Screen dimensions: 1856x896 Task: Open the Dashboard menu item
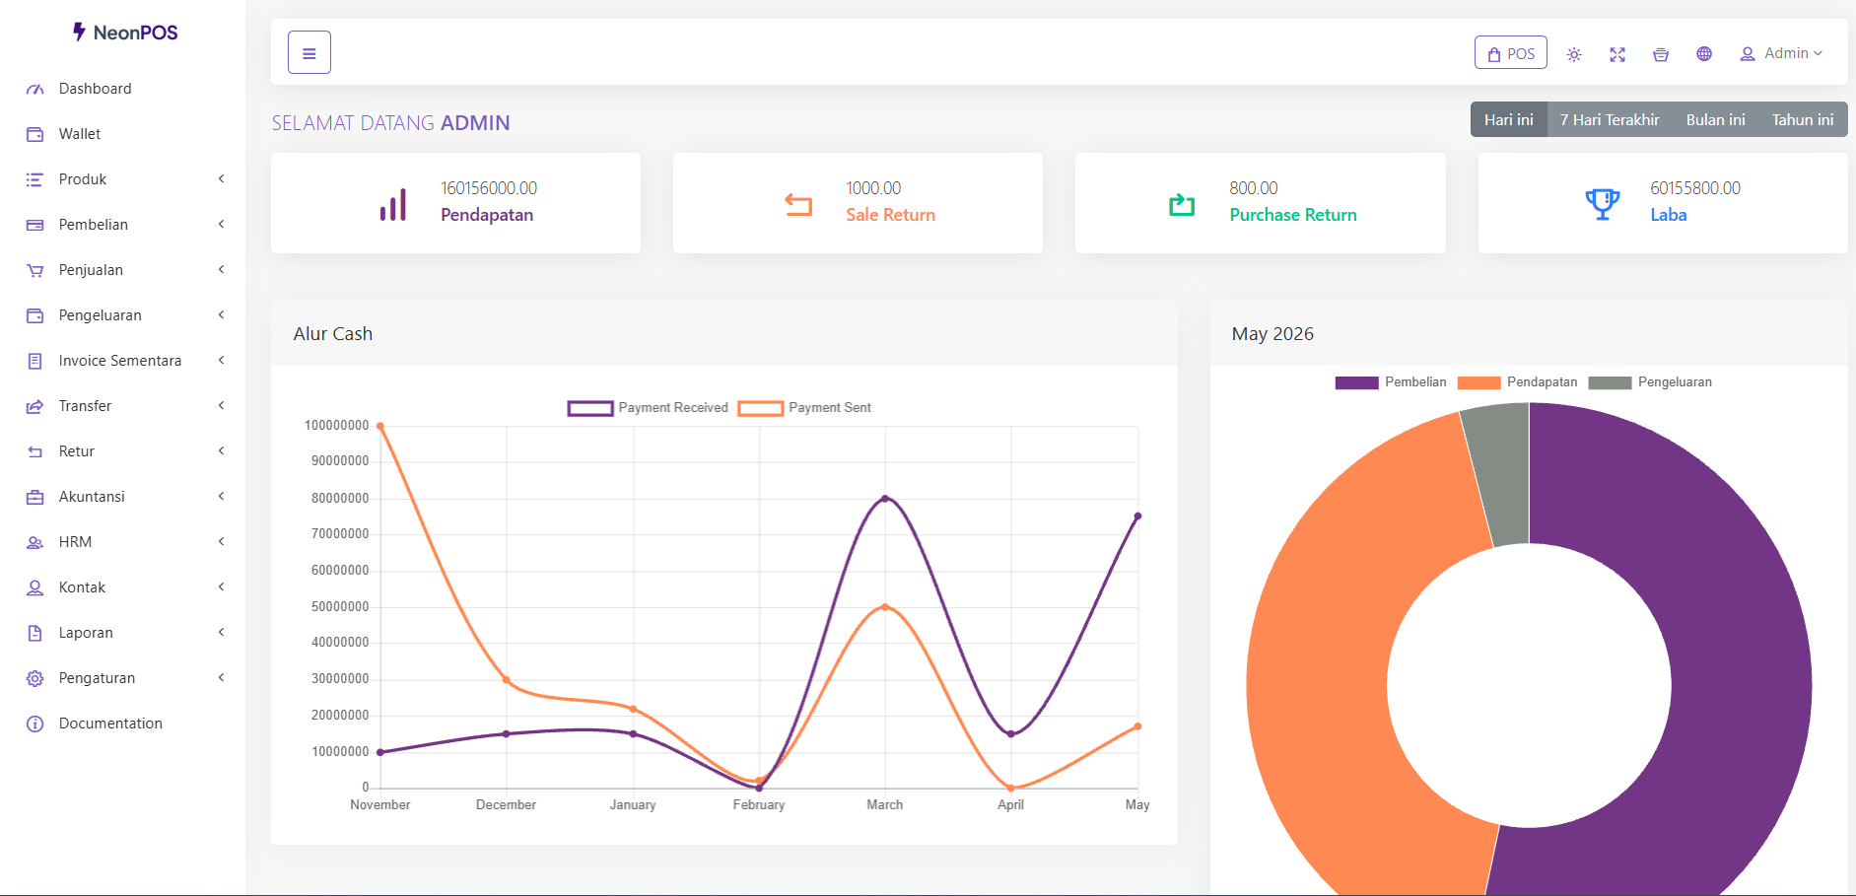pyautogui.click(x=123, y=89)
